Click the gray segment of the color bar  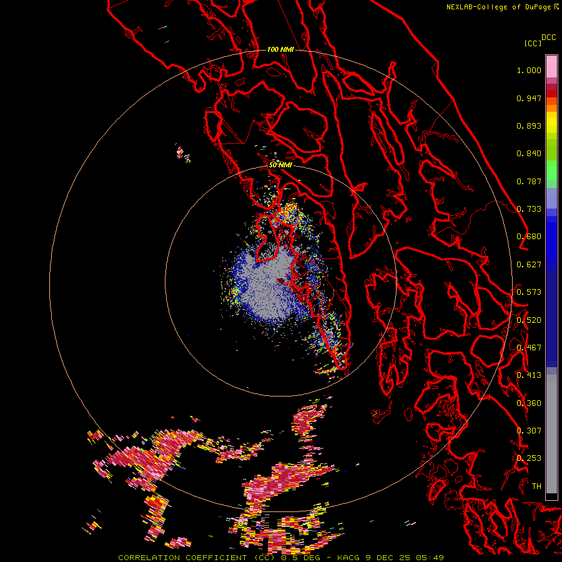pyautogui.click(x=551, y=434)
